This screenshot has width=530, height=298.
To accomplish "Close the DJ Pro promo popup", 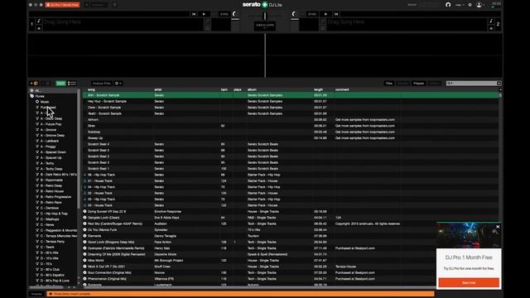I will [498, 227].
